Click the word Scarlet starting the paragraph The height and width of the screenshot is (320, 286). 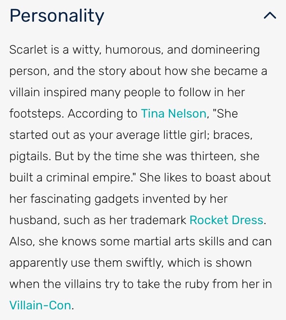(x=29, y=49)
